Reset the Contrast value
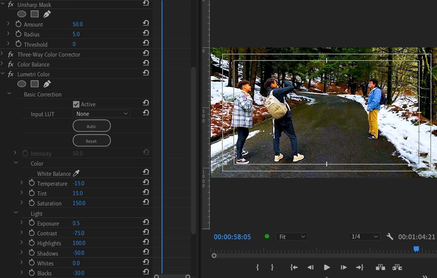The image size is (437, 278). pyautogui.click(x=146, y=232)
